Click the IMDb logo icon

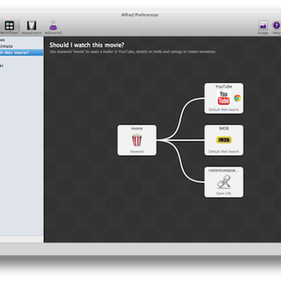coord(223,140)
